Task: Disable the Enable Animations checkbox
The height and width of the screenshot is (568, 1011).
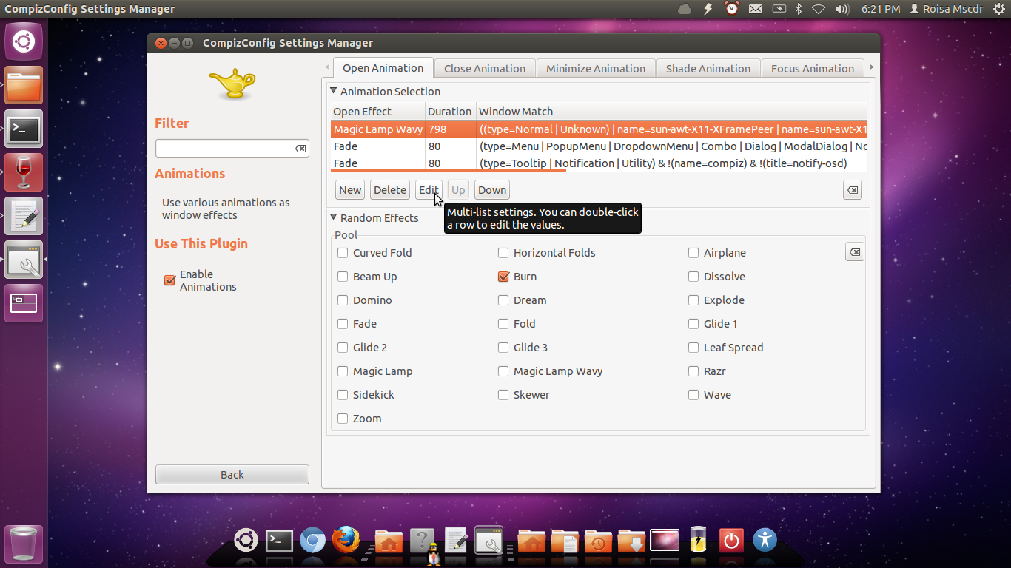Action: [169, 280]
